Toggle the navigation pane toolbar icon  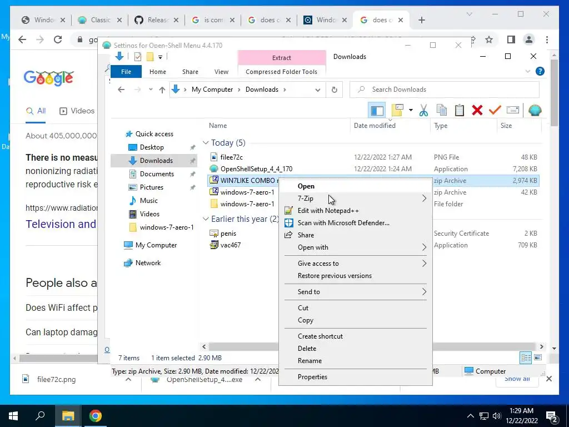click(x=377, y=111)
